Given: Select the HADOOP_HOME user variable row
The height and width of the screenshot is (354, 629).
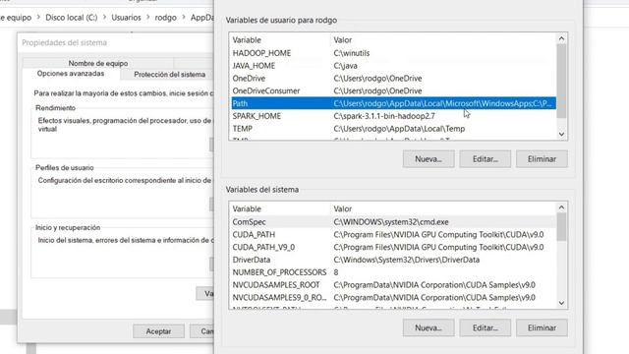Looking at the screenshot, I should click(393, 53).
